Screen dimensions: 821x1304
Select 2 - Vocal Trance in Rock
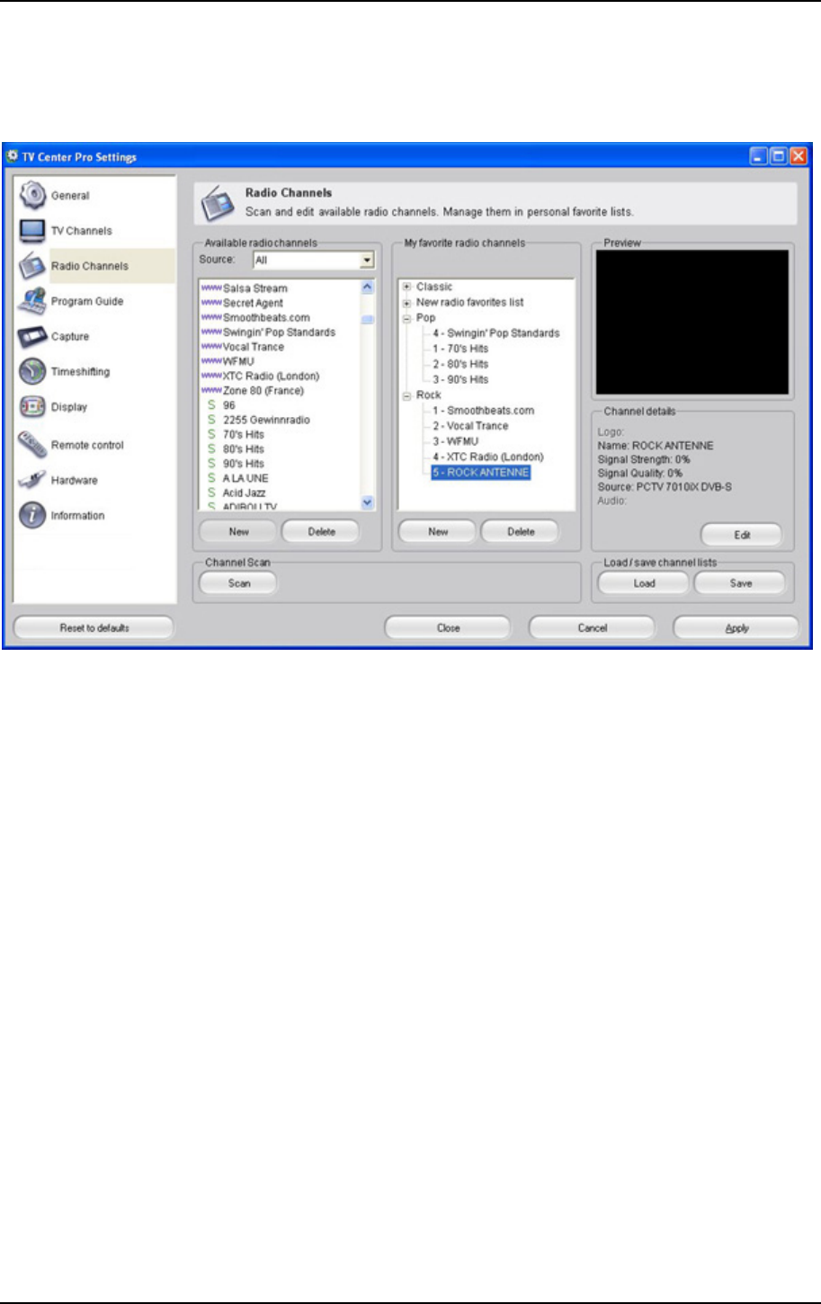point(470,426)
